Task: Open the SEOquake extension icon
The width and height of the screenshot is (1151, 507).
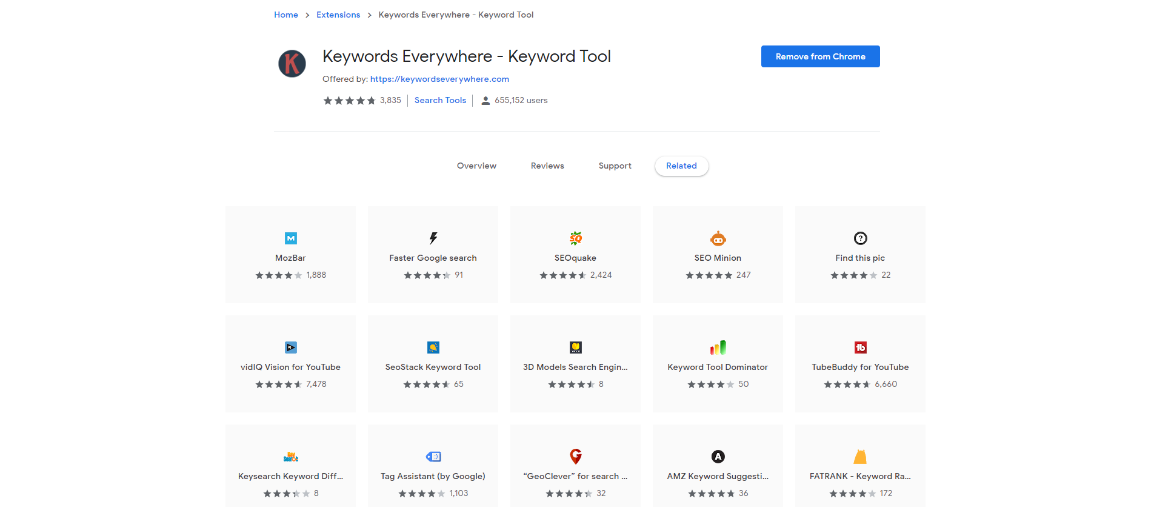Action: pos(576,238)
